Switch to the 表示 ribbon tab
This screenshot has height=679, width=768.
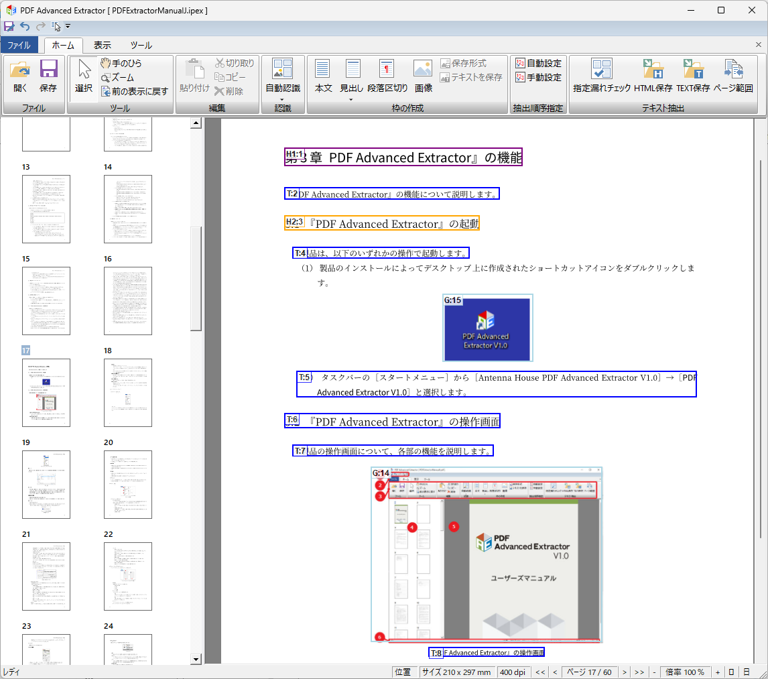[103, 45]
